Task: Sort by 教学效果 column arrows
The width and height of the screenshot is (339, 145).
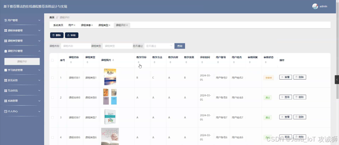Action: tap(186, 62)
